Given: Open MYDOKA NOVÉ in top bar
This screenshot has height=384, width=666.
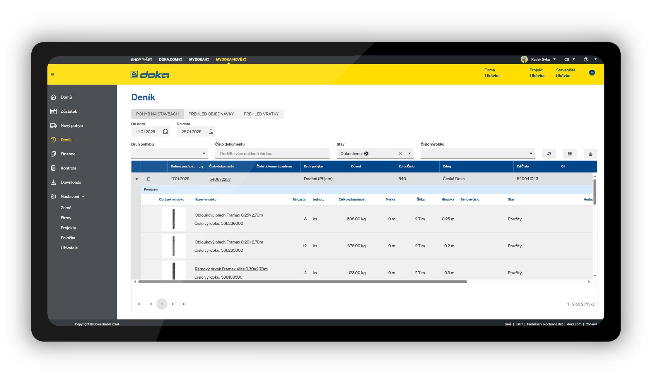Looking at the screenshot, I should coord(231,59).
